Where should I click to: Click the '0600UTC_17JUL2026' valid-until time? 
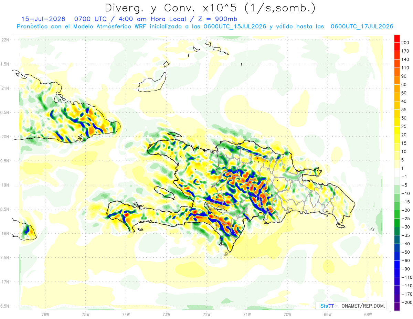[362, 26]
